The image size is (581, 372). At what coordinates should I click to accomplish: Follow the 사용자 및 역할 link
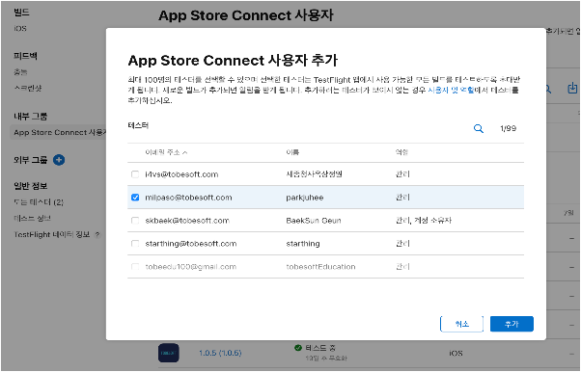click(451, 90)
